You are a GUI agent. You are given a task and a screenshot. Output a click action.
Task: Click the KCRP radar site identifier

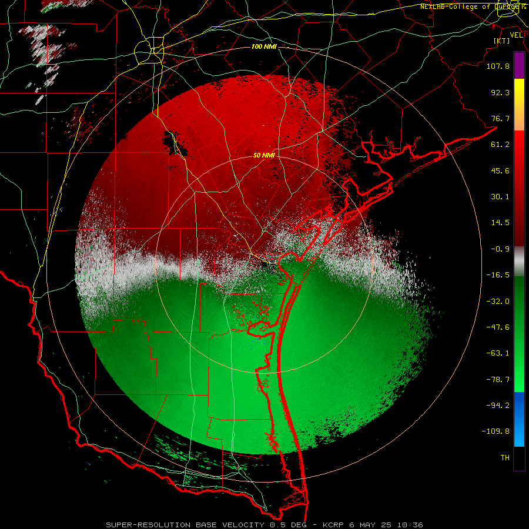tap(333, 525)
